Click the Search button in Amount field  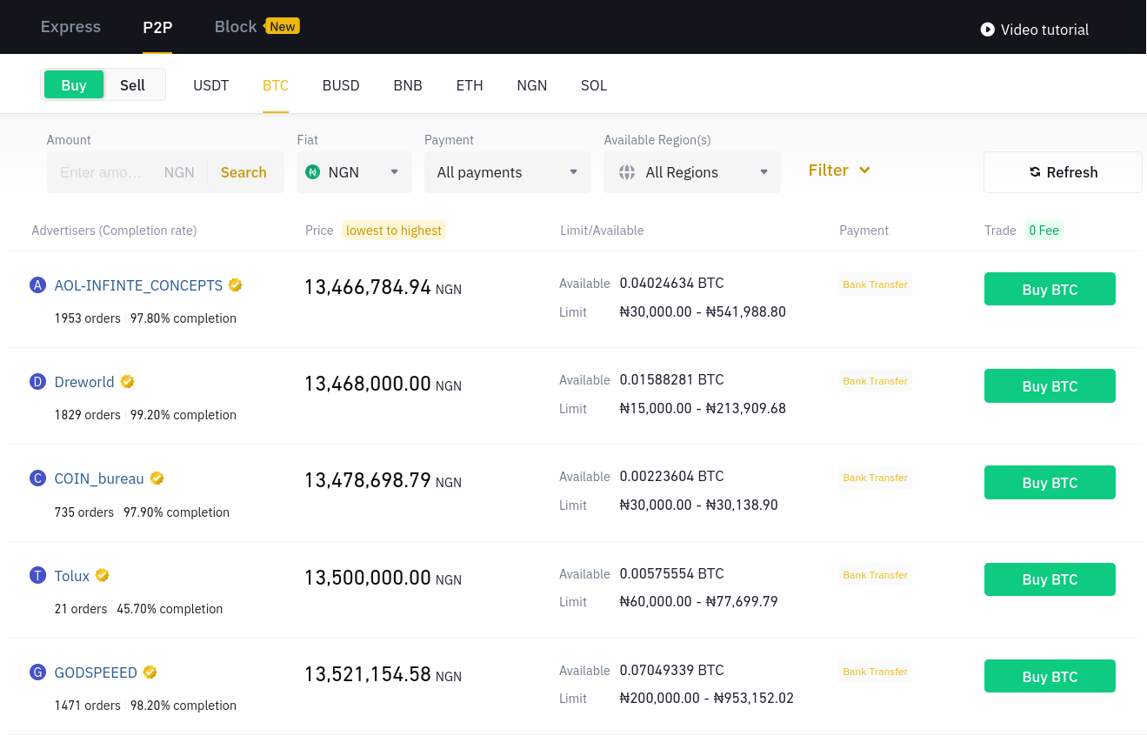[243, 172]
